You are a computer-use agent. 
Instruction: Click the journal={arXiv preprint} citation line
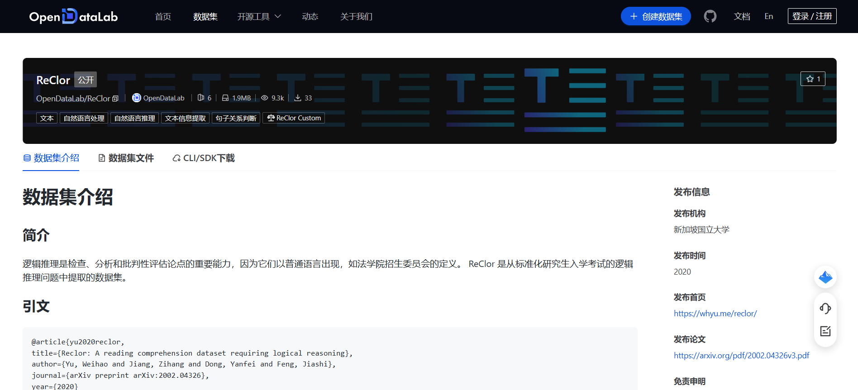[x=120, y=376]
